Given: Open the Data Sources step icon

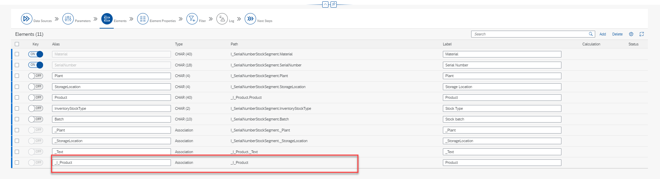Looking at the screenshot, I should [27, 19].
